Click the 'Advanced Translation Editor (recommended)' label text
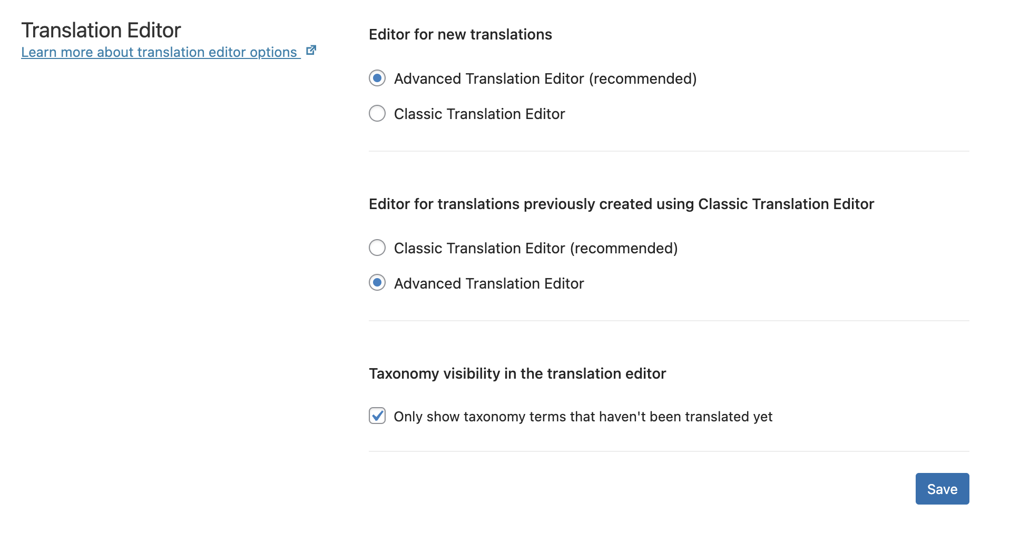The width and height of the screenshot is (1020, 533). 545,79
